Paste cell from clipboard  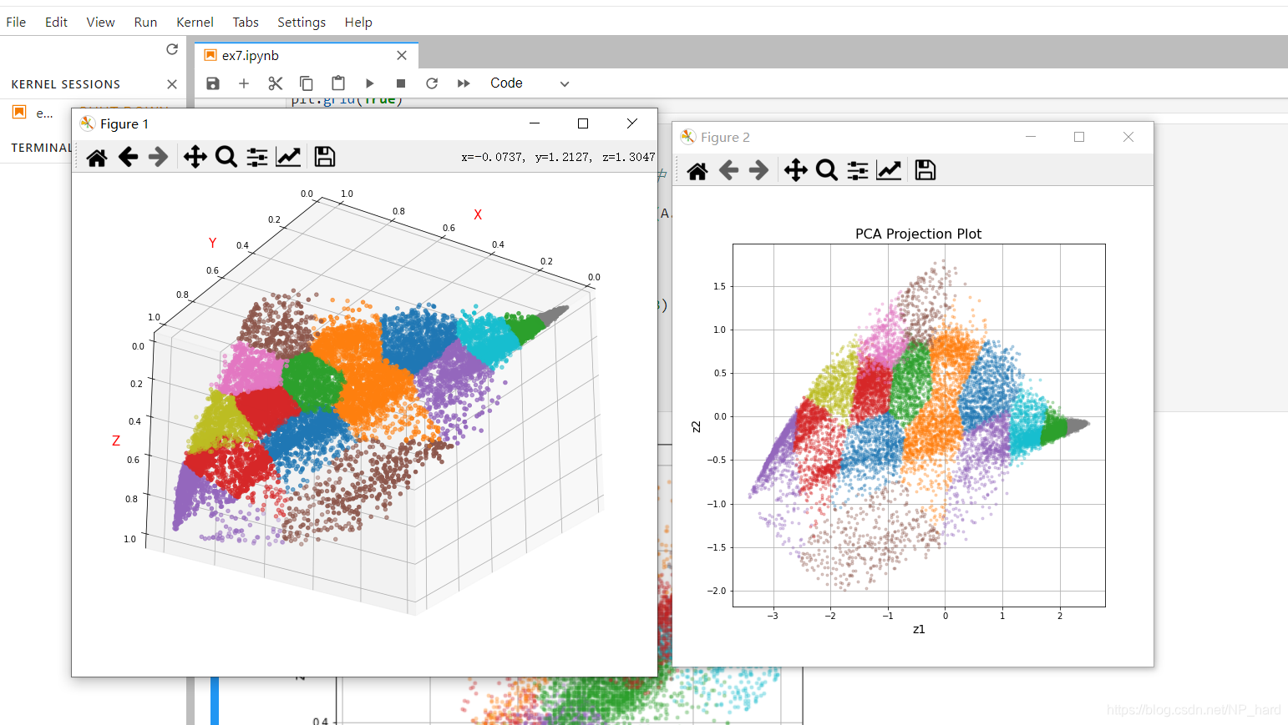coord(338,83)
